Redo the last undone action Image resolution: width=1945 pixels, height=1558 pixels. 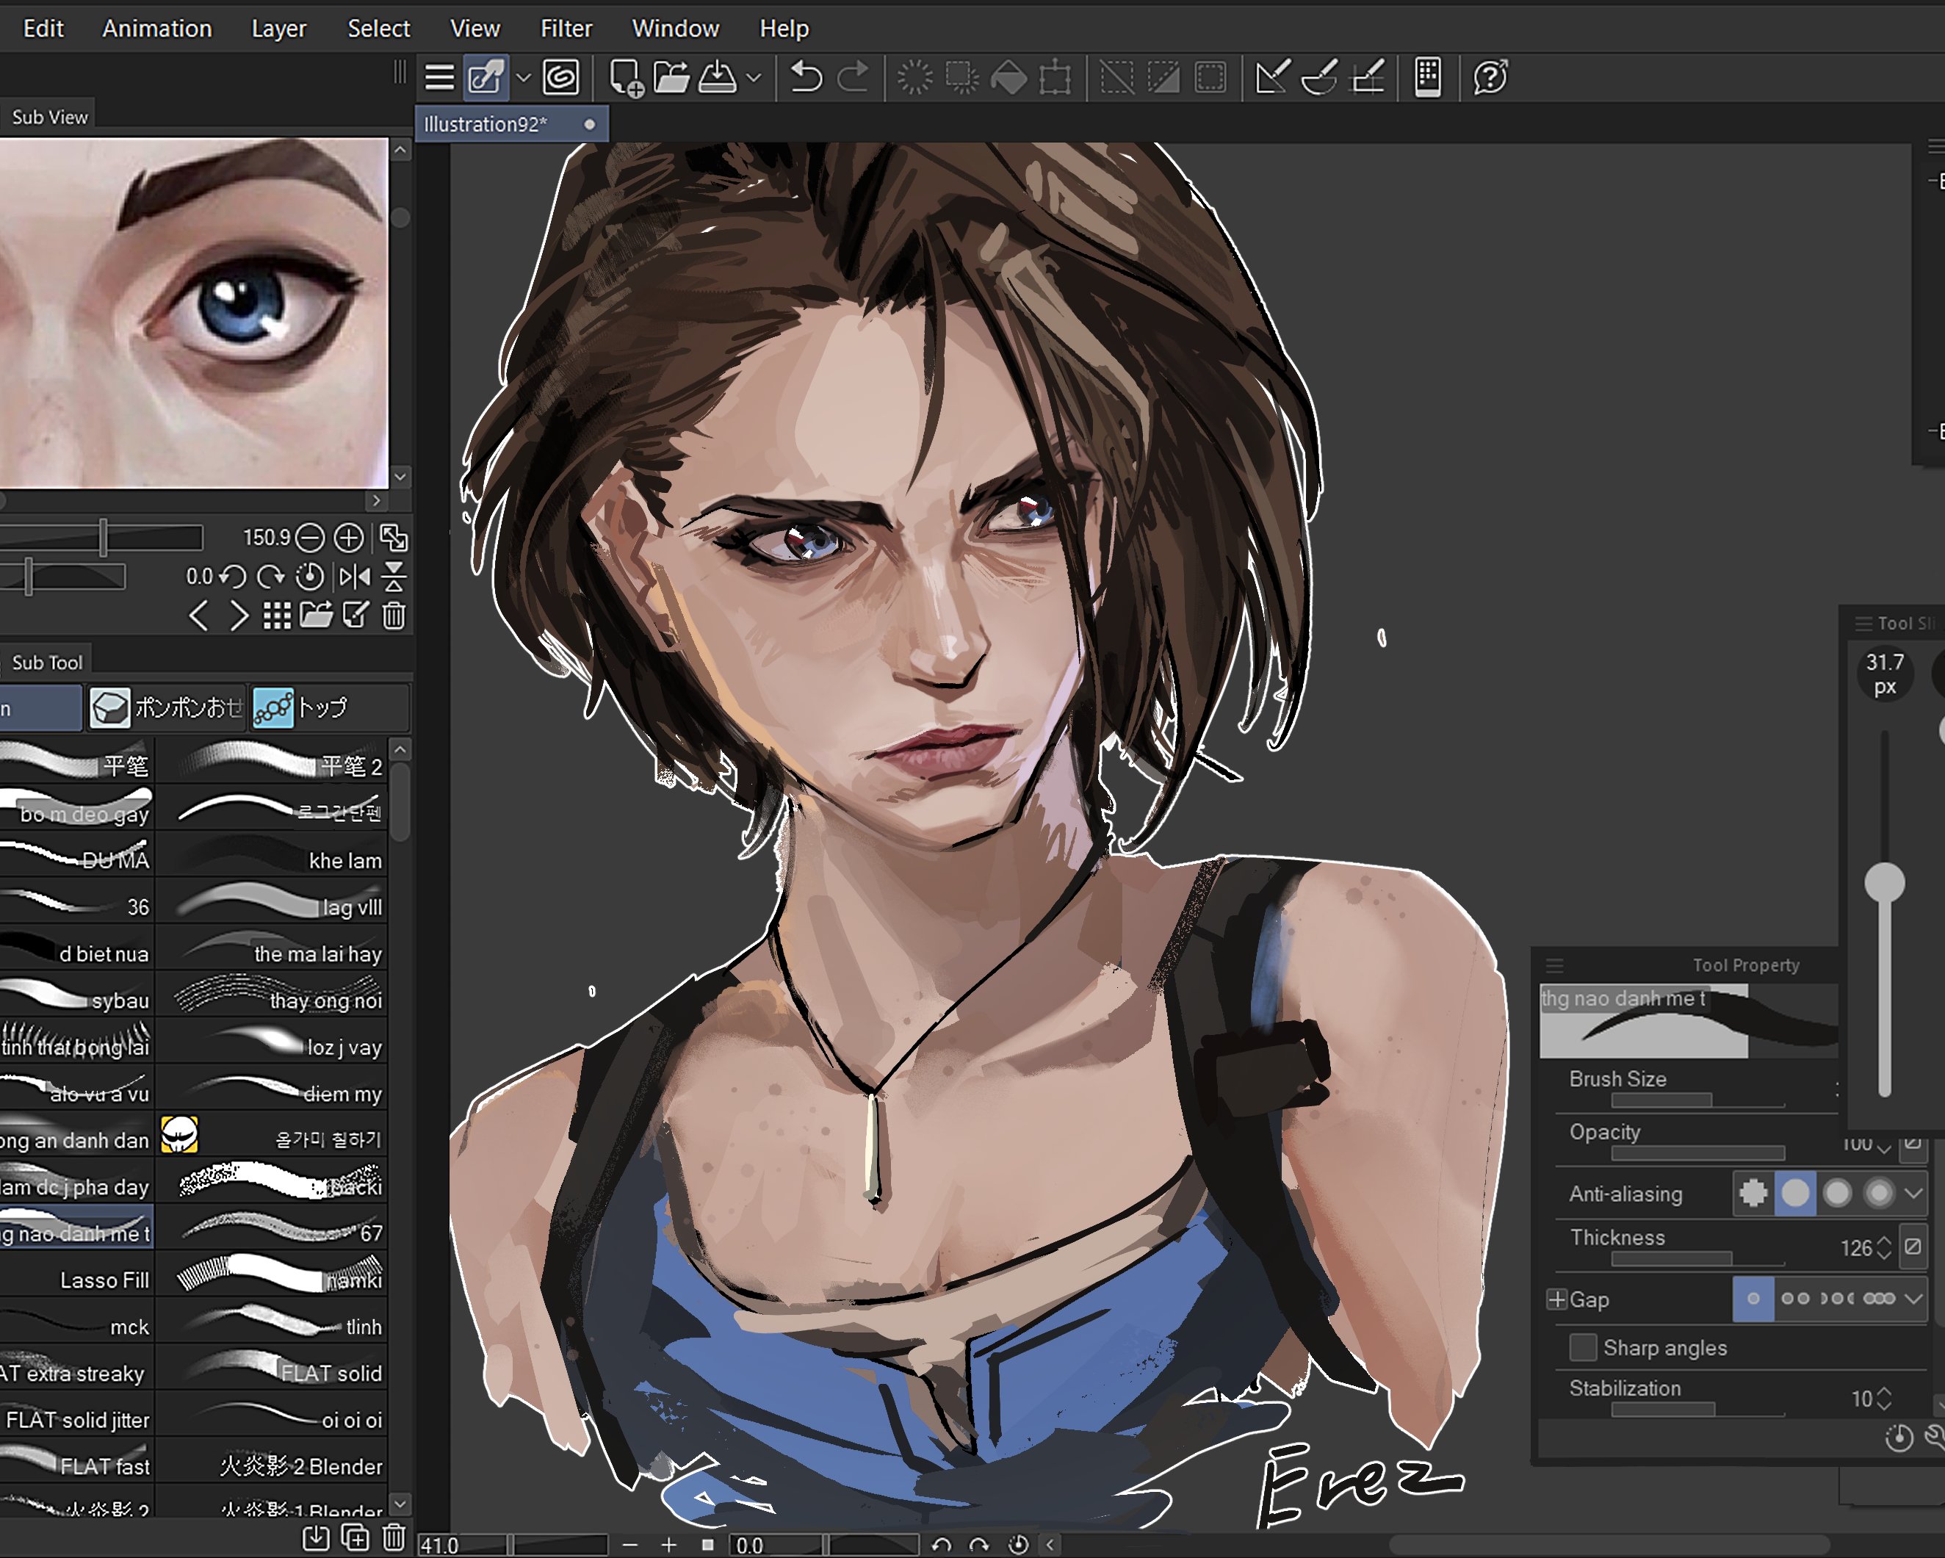[853, 78]
